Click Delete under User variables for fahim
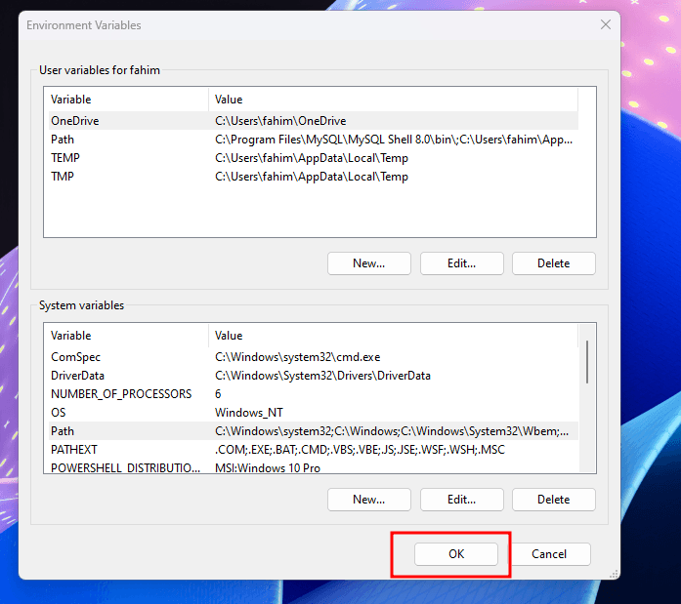 pos(553,263)
